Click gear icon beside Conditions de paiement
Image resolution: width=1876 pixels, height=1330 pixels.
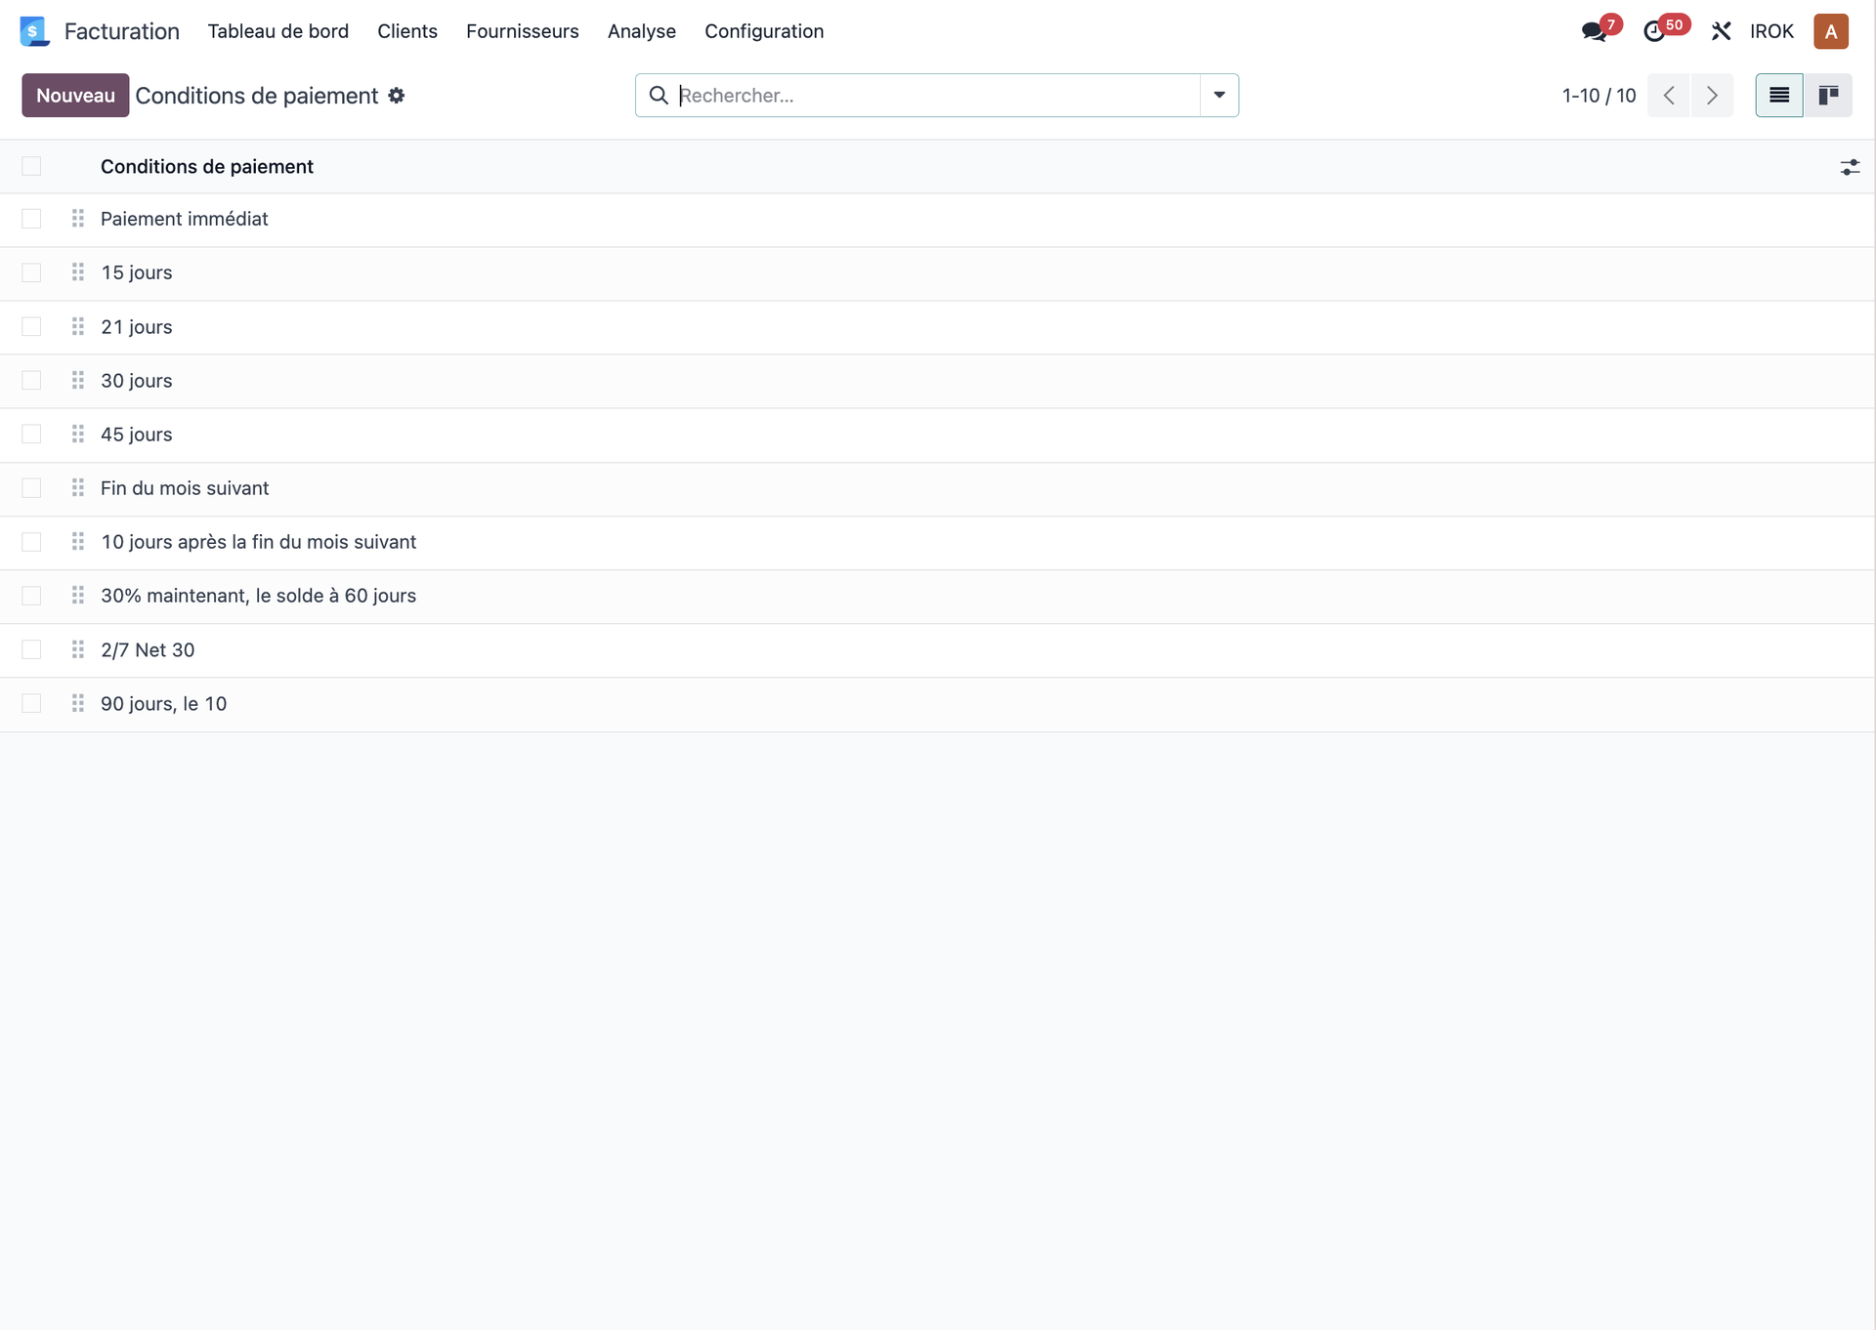point(396,96)
